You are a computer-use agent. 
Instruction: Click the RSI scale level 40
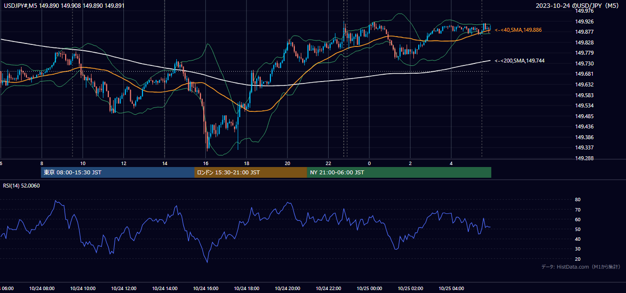(x=578, y=239)
